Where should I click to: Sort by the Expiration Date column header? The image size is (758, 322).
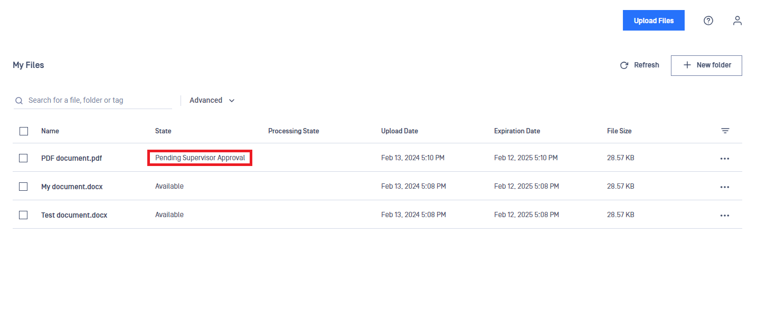(517, 131)
